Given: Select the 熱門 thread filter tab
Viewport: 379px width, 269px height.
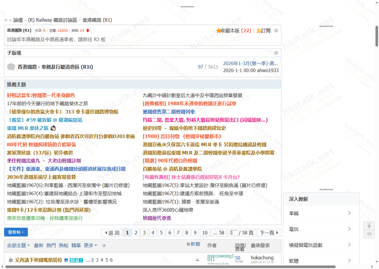Looking at the screenshot, I should [51, 245].
